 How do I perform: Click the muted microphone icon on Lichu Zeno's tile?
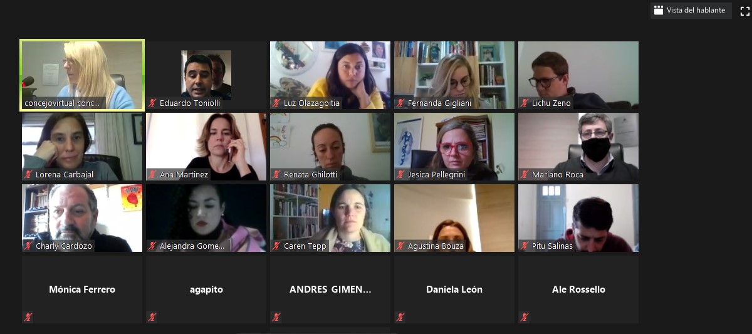pyautogui.click(x=525, y=103)
